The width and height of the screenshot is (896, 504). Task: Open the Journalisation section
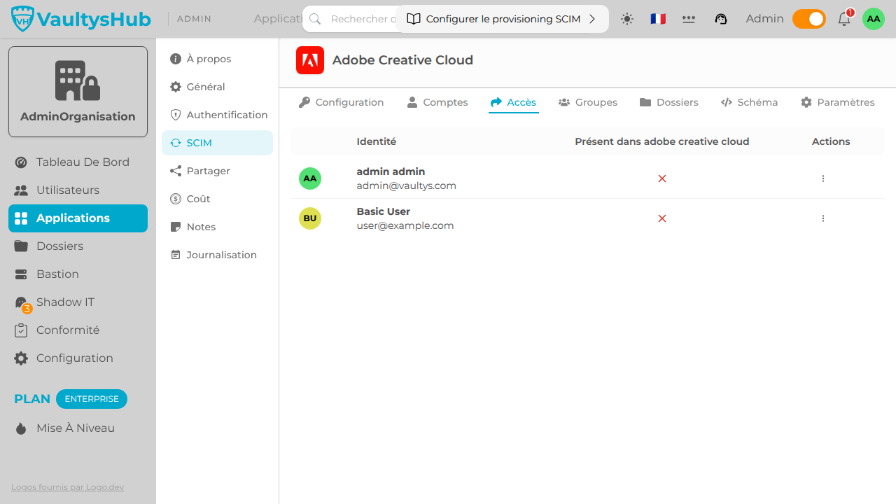click(217, 255)
